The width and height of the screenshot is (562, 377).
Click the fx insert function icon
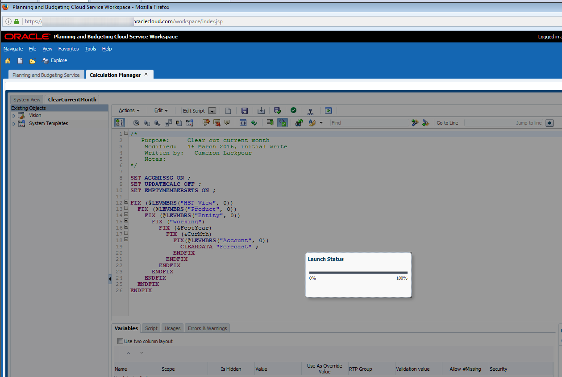[136, 122]
